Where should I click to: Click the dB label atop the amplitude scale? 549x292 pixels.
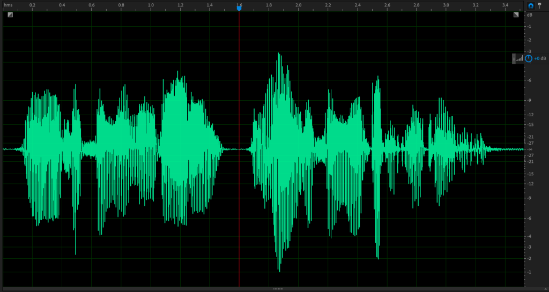click(x=529, y=14)
